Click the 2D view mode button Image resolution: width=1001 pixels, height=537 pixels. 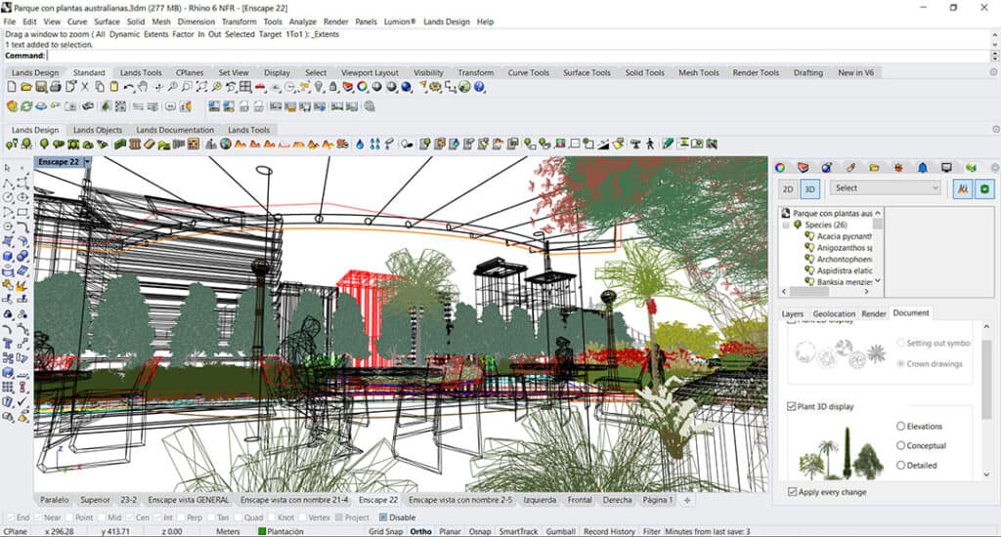(x=787, y=188)
